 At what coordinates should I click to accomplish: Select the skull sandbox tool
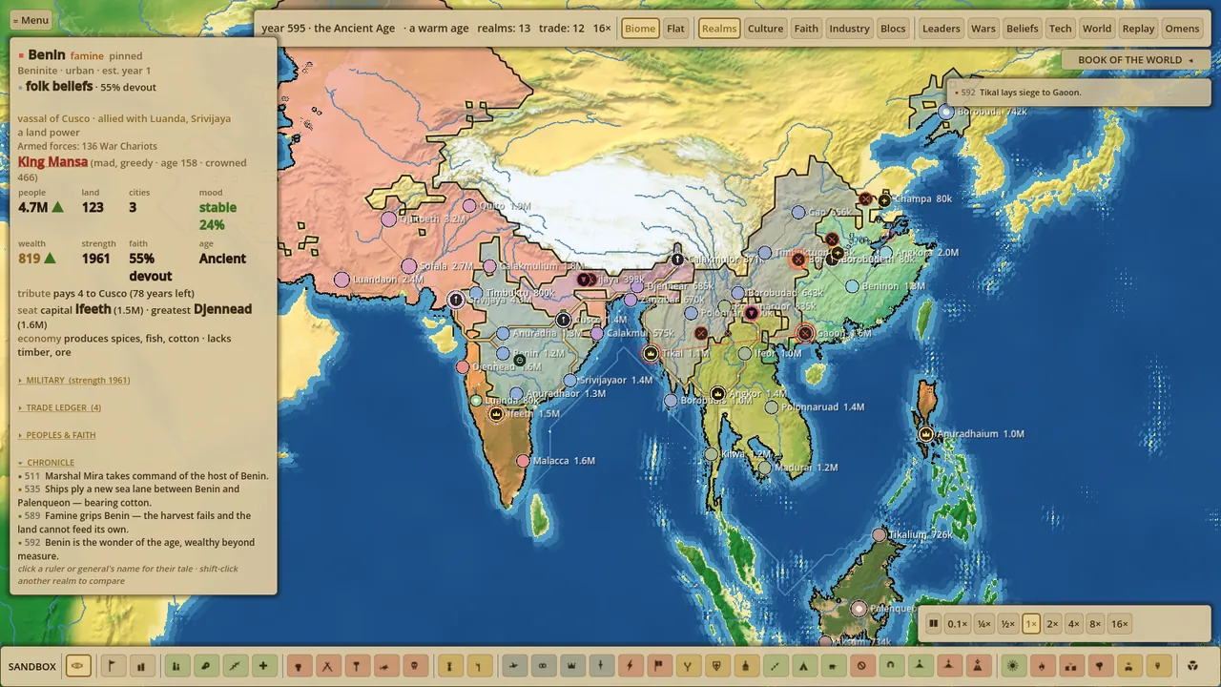click(x=415, y=666)
